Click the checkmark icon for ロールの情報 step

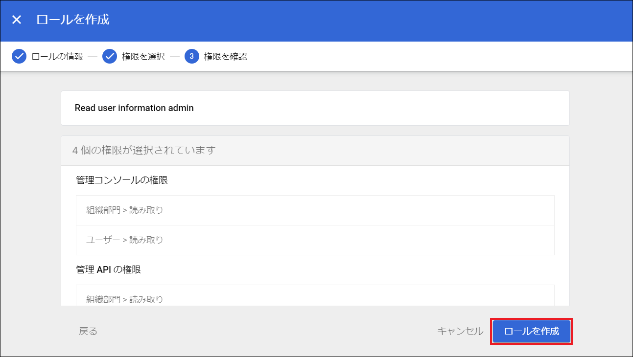coord(19,57)
